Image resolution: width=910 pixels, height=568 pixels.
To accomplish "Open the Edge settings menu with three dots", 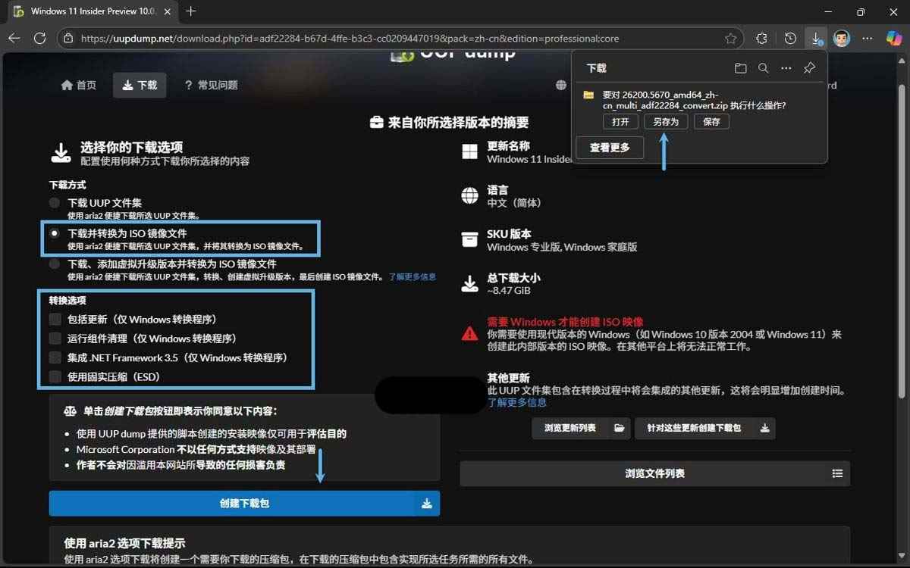I will pyautogui.click(x=868, y=38).
